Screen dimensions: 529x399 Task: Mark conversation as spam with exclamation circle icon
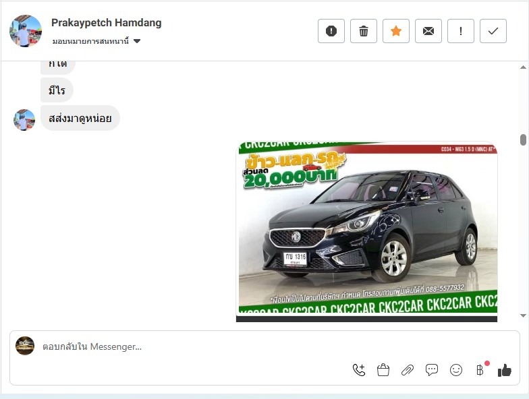tap(331, 31)
